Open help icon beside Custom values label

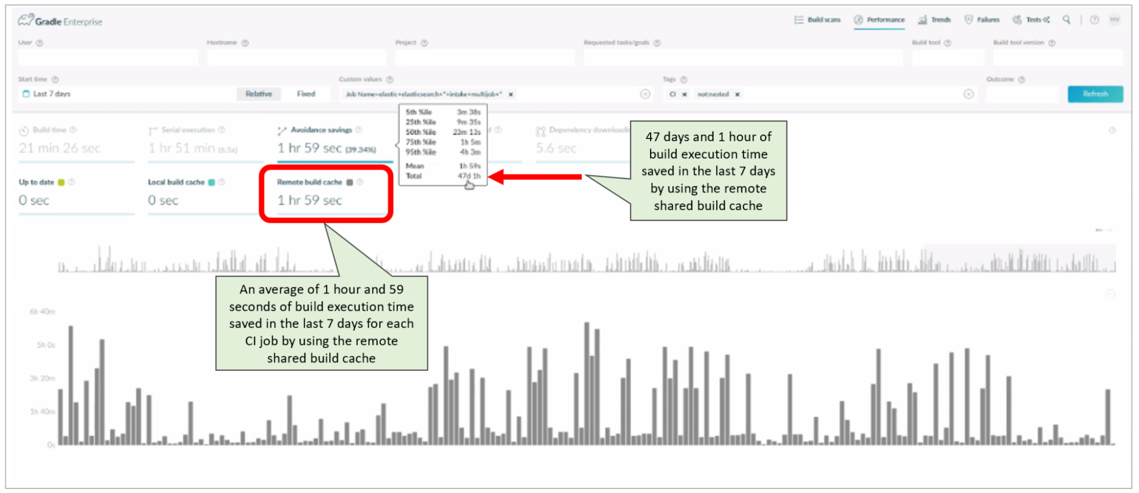[x=390, y=80]
